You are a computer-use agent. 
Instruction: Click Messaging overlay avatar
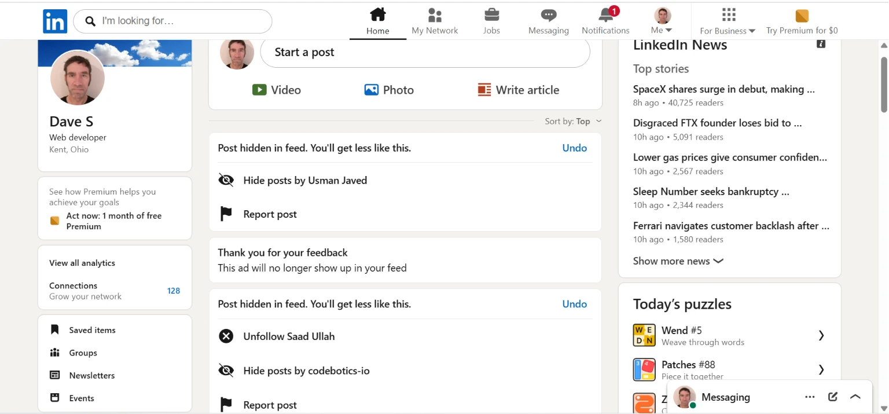pyautogui.click(x=684, y=397)
